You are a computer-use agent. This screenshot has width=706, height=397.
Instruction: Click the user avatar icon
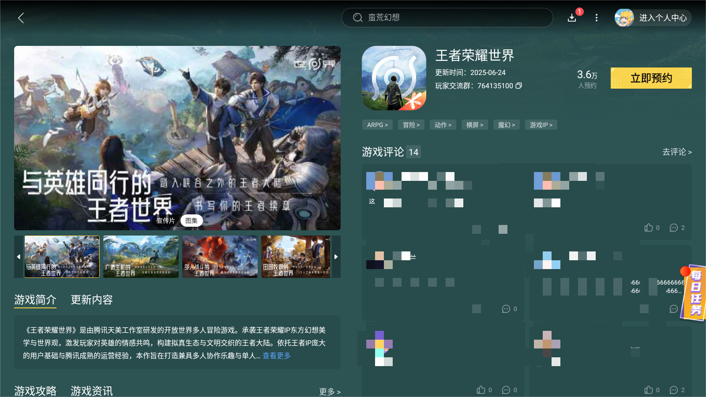[x=624, y=18]
